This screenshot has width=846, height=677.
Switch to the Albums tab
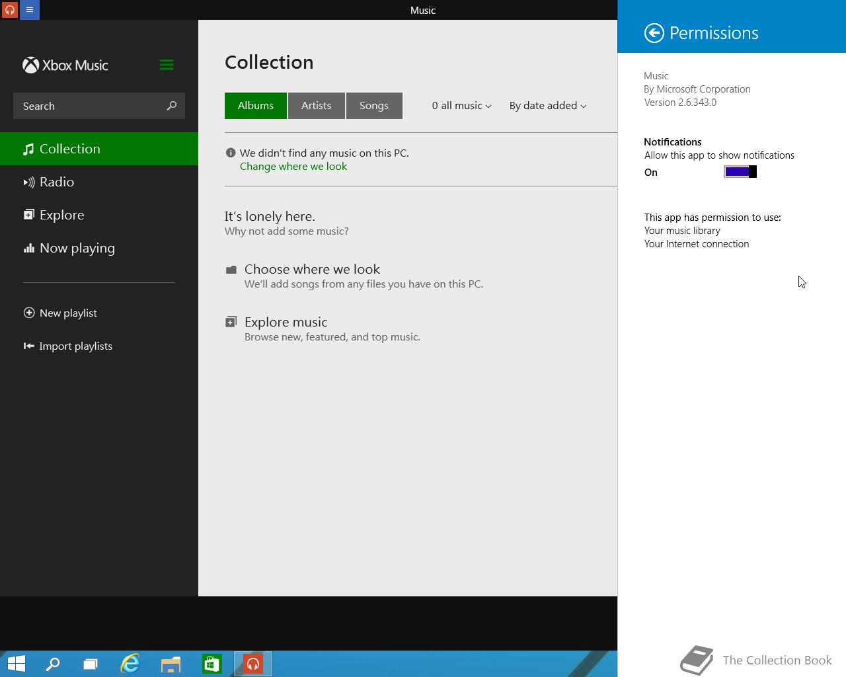click(256, 106)
